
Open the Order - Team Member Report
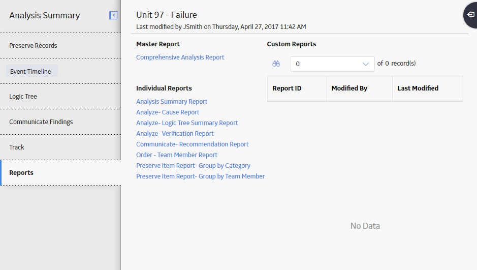pyautogui.click(x=177, y=155)
